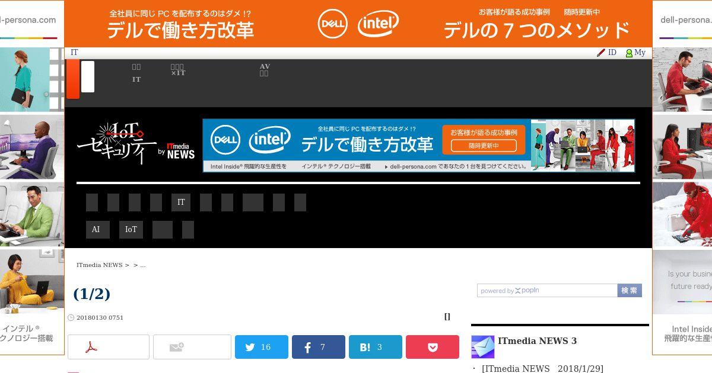
Task: Open the AV navigation item
Action: 265,70
